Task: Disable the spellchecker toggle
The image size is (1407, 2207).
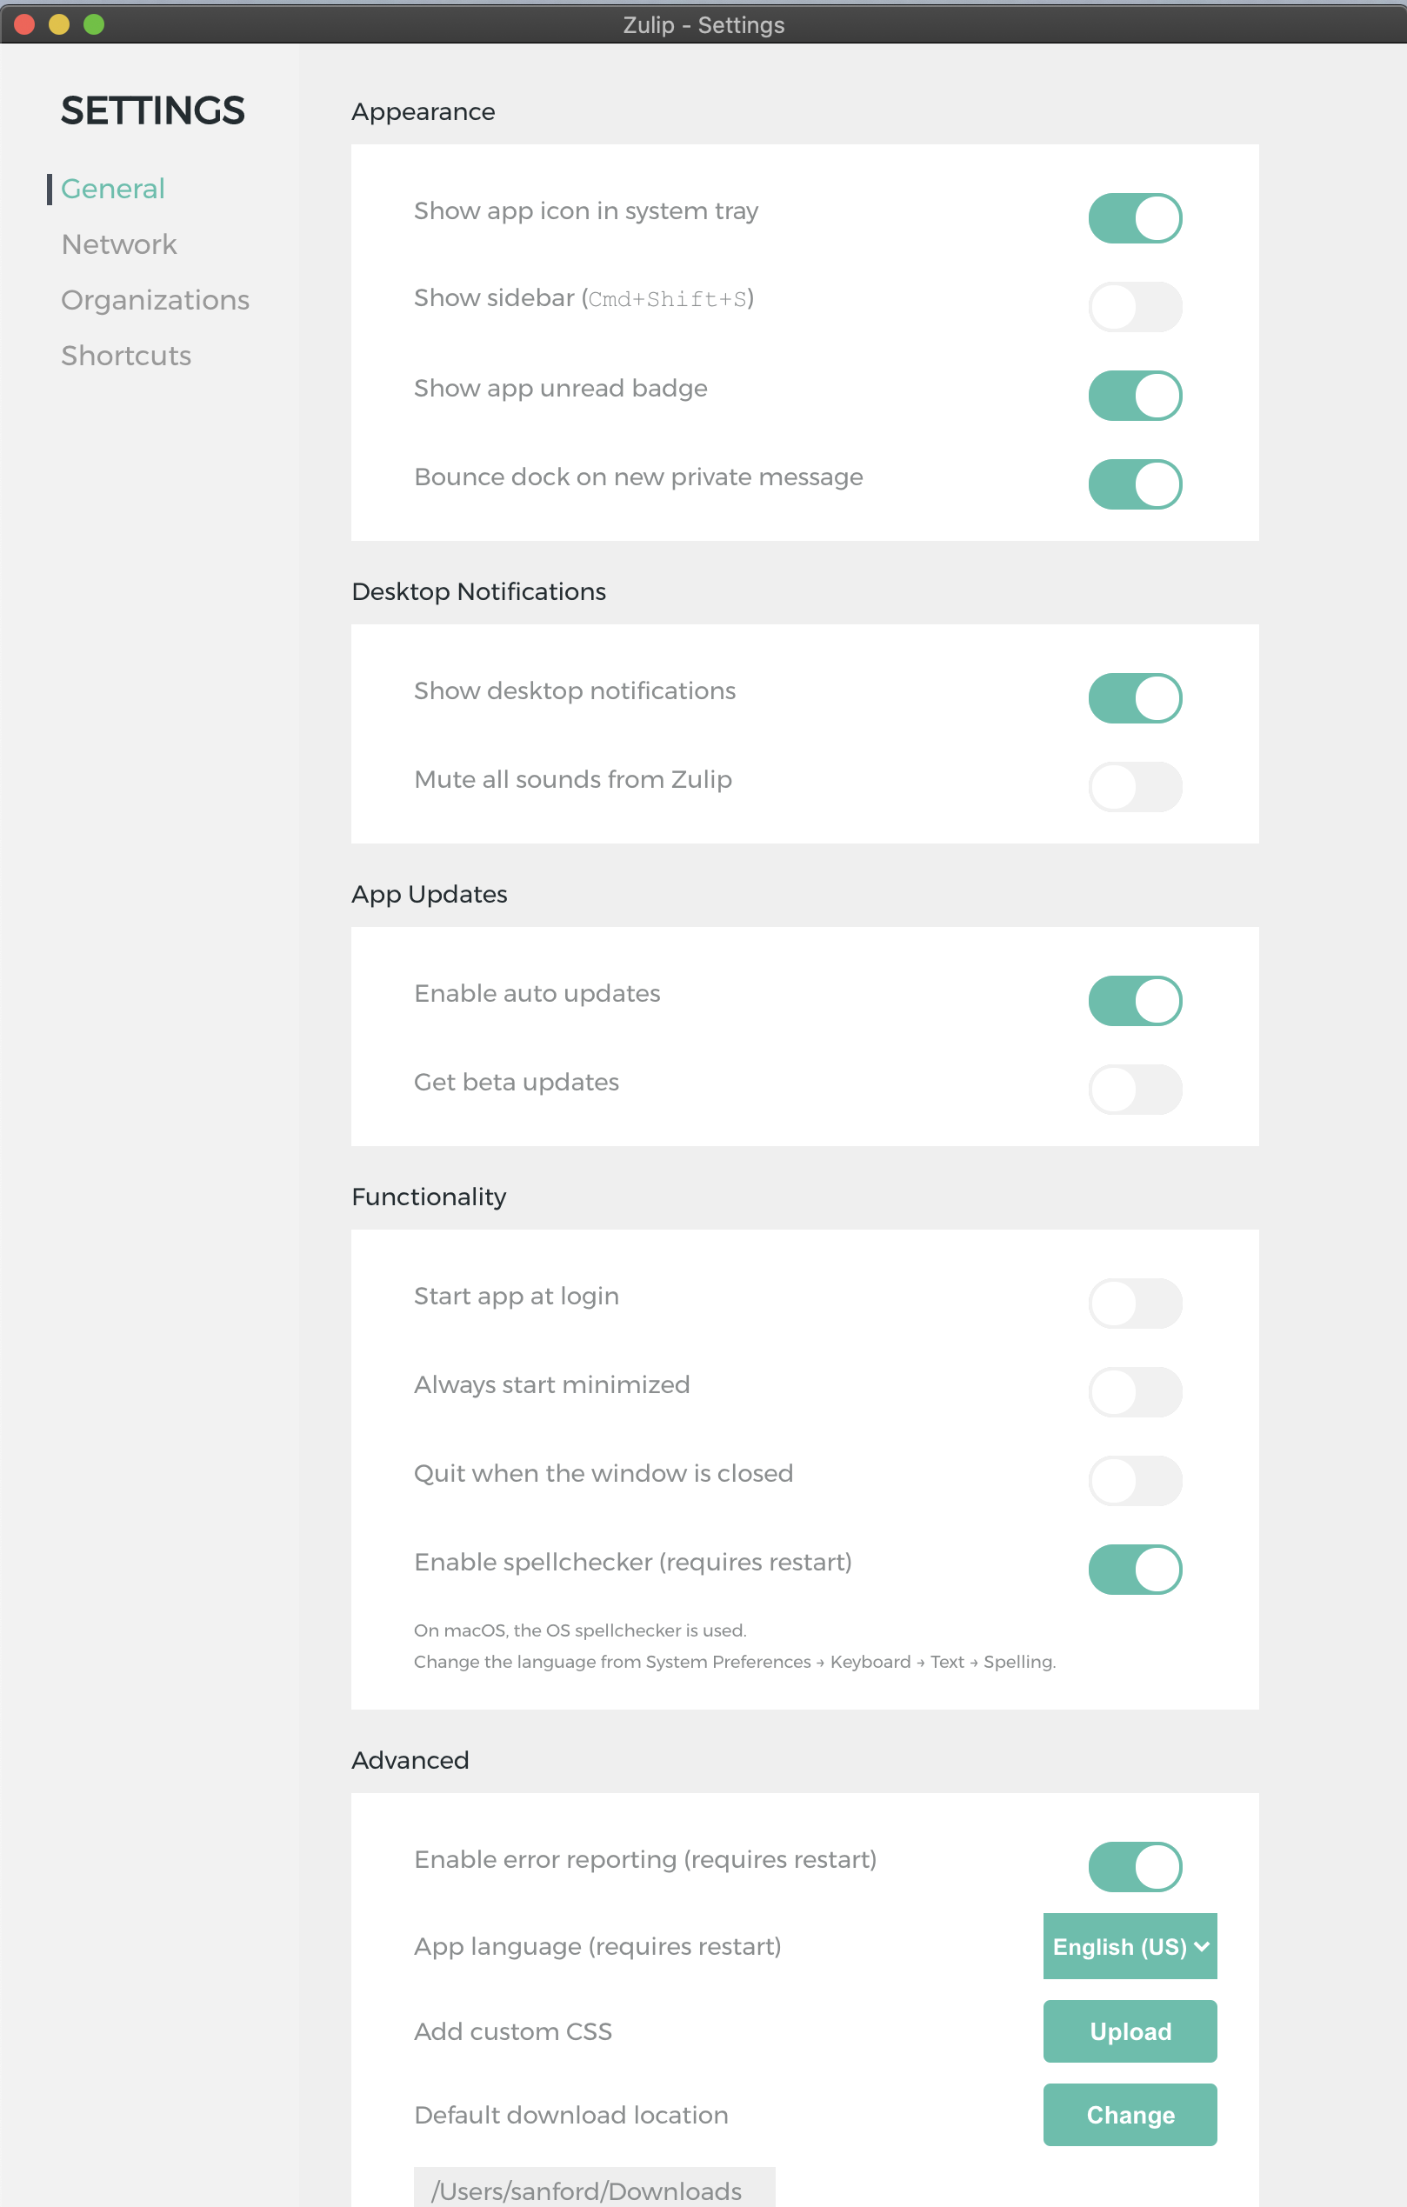Action: [1135, 1570]
